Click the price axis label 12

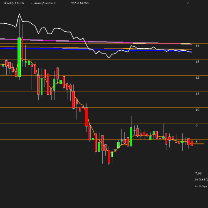tap(198, 78)
